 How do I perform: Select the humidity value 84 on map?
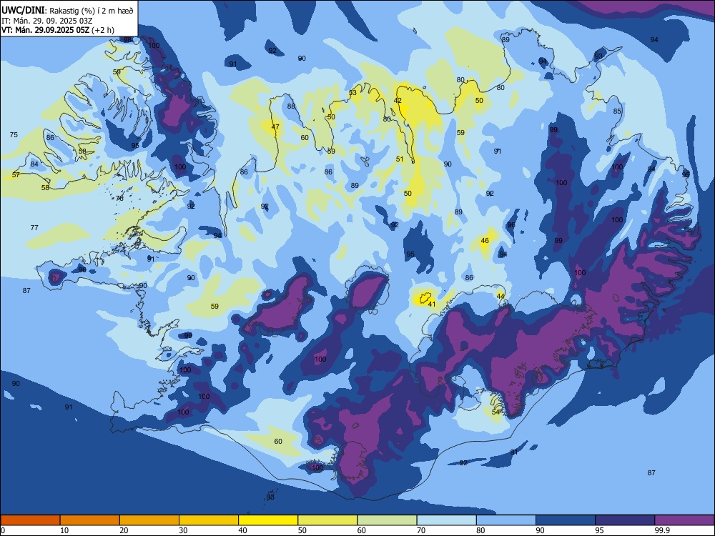click(34, 164)
